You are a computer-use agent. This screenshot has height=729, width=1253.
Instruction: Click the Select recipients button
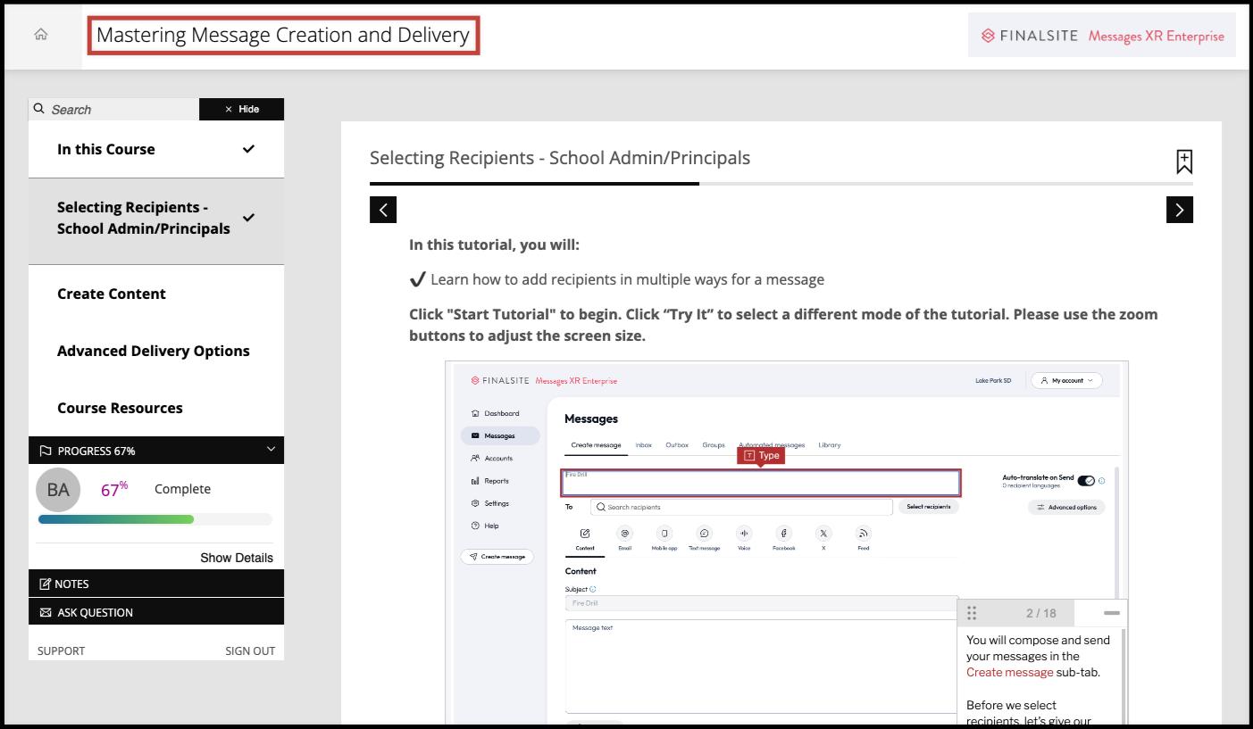tap(930, 506)
